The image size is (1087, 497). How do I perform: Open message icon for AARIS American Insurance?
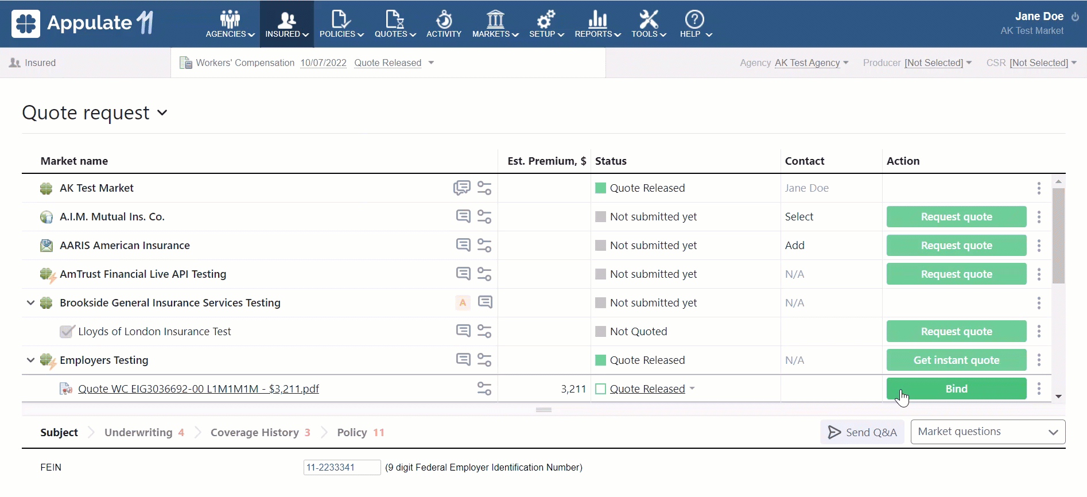coord(463,245)
